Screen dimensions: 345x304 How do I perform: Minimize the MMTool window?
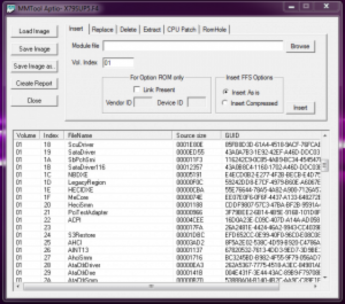click(x=291, y=7)
